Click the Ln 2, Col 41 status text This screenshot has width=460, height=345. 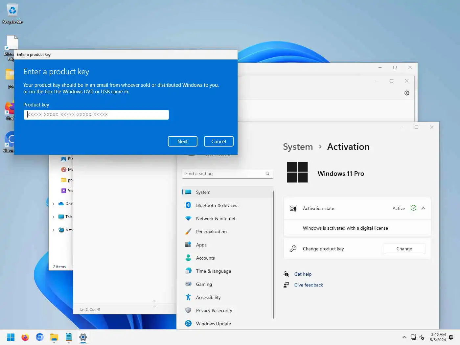[90, 310]
